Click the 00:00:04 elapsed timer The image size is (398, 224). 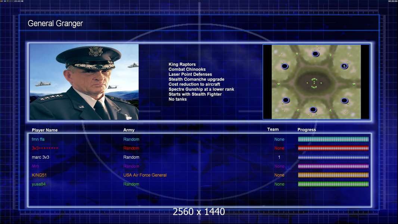tap(393, 1)
